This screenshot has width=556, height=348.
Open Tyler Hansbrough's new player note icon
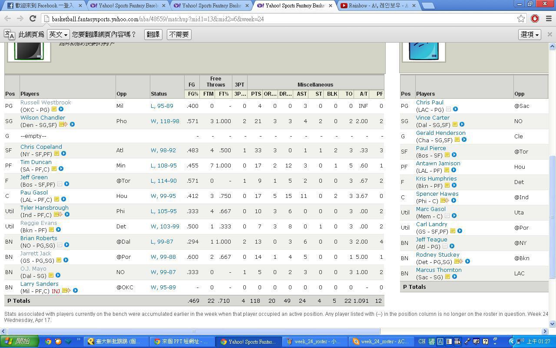58,214
